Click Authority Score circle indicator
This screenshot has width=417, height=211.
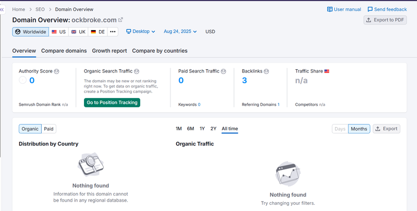pos(22,80)
